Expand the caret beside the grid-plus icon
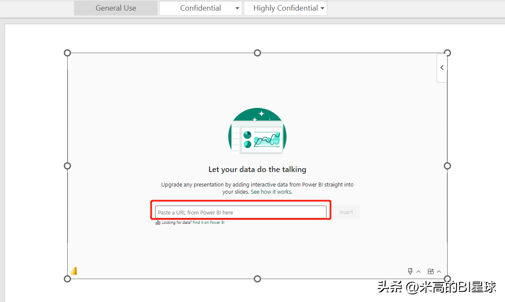 coord(439,271)
